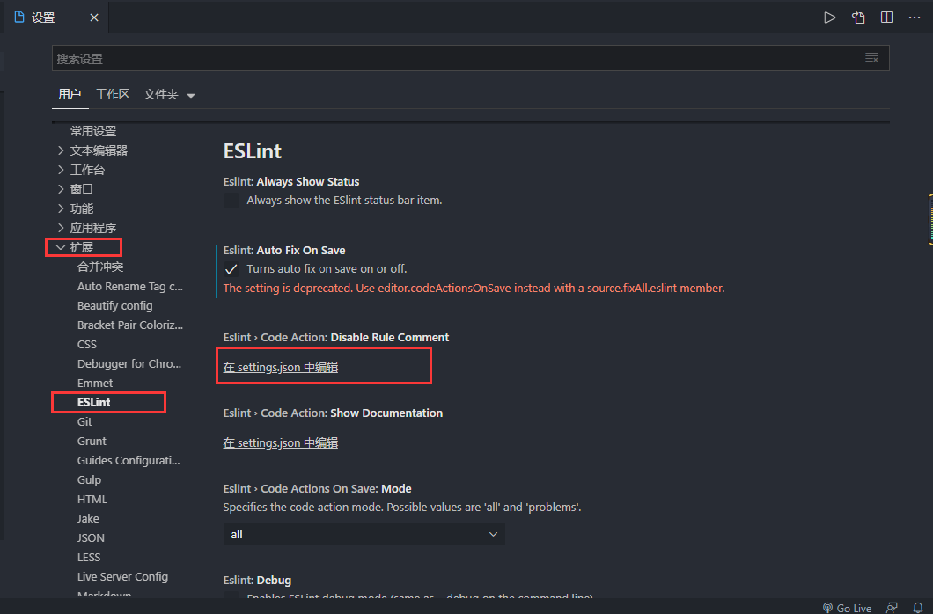
Task: Click the Eslint: Debug setting title
Action: coord(257,580)
